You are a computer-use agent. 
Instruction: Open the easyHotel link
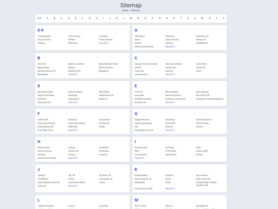click(x=139, y=95)
